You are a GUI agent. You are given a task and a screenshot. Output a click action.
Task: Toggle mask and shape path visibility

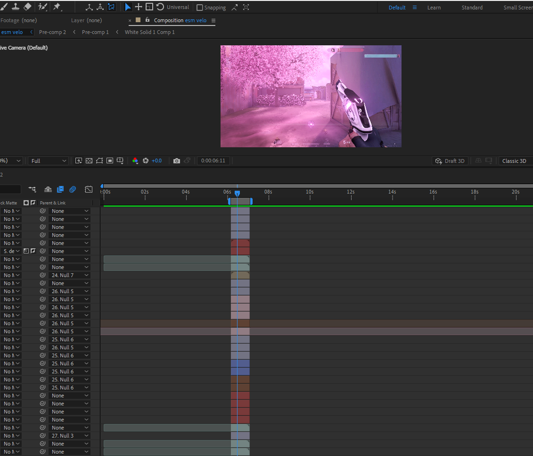point(99,161)
